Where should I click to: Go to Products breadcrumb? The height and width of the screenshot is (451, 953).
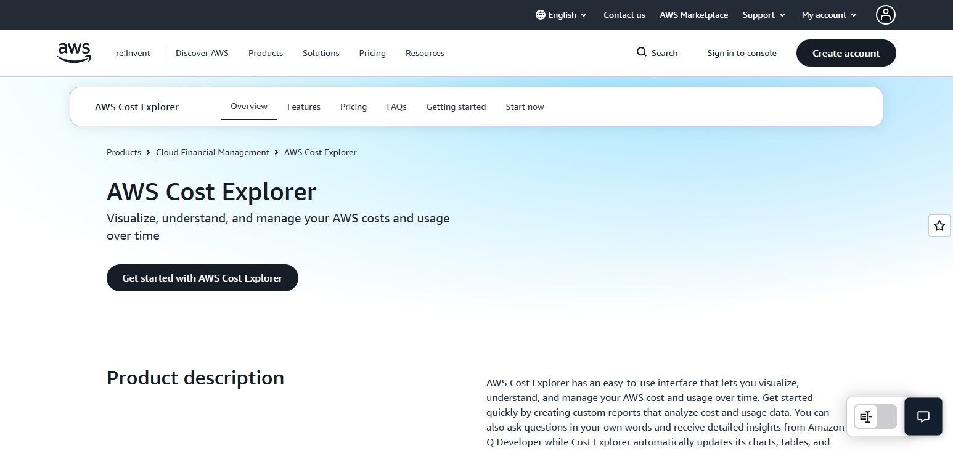click(x=124, y=152)
